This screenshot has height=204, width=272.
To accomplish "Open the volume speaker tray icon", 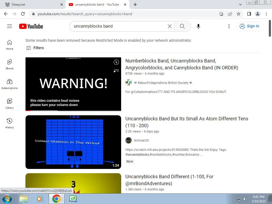I will tap(245, 199).
